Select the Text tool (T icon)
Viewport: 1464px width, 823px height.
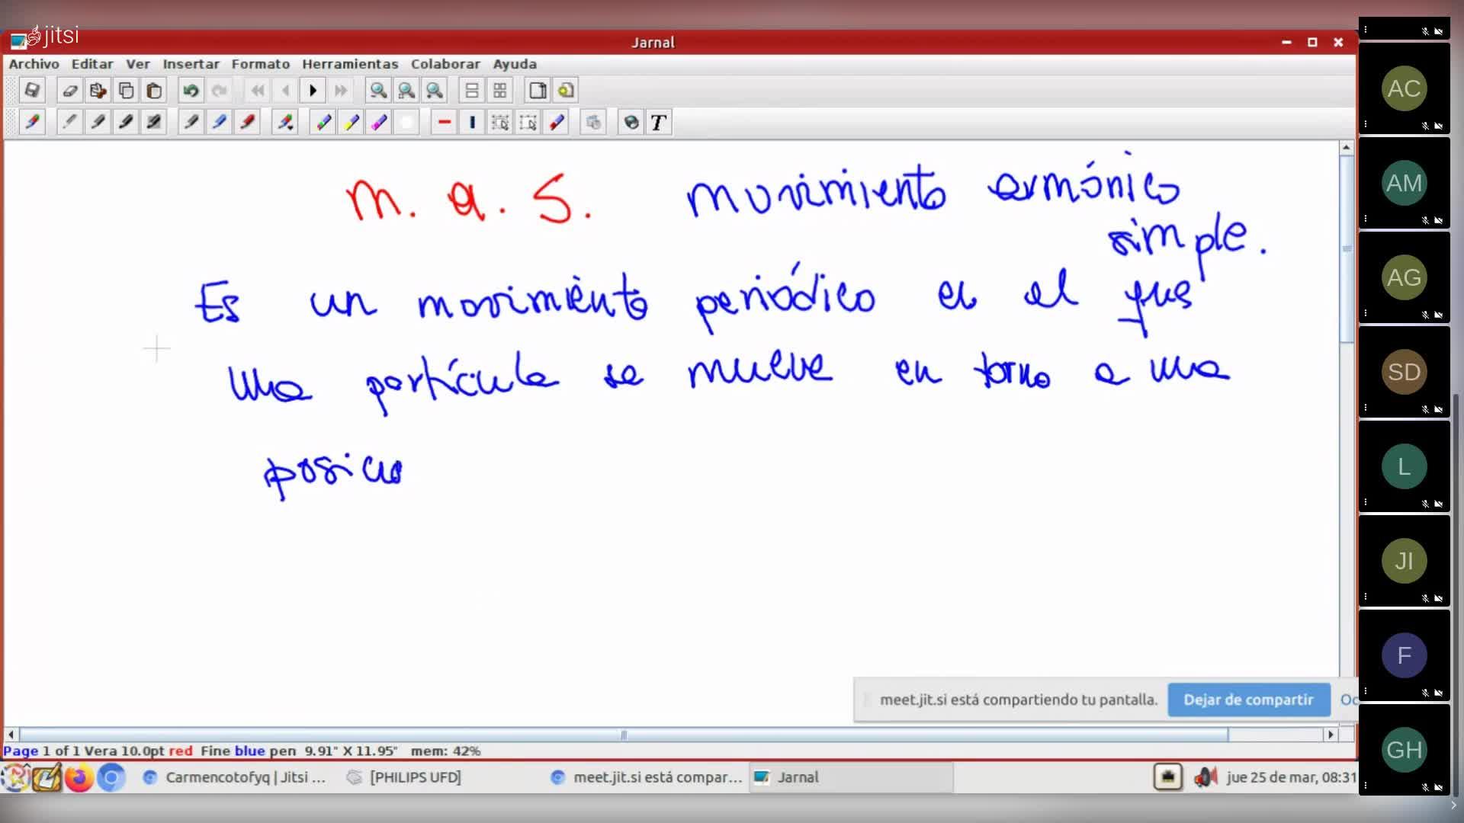tap(658, 123)
